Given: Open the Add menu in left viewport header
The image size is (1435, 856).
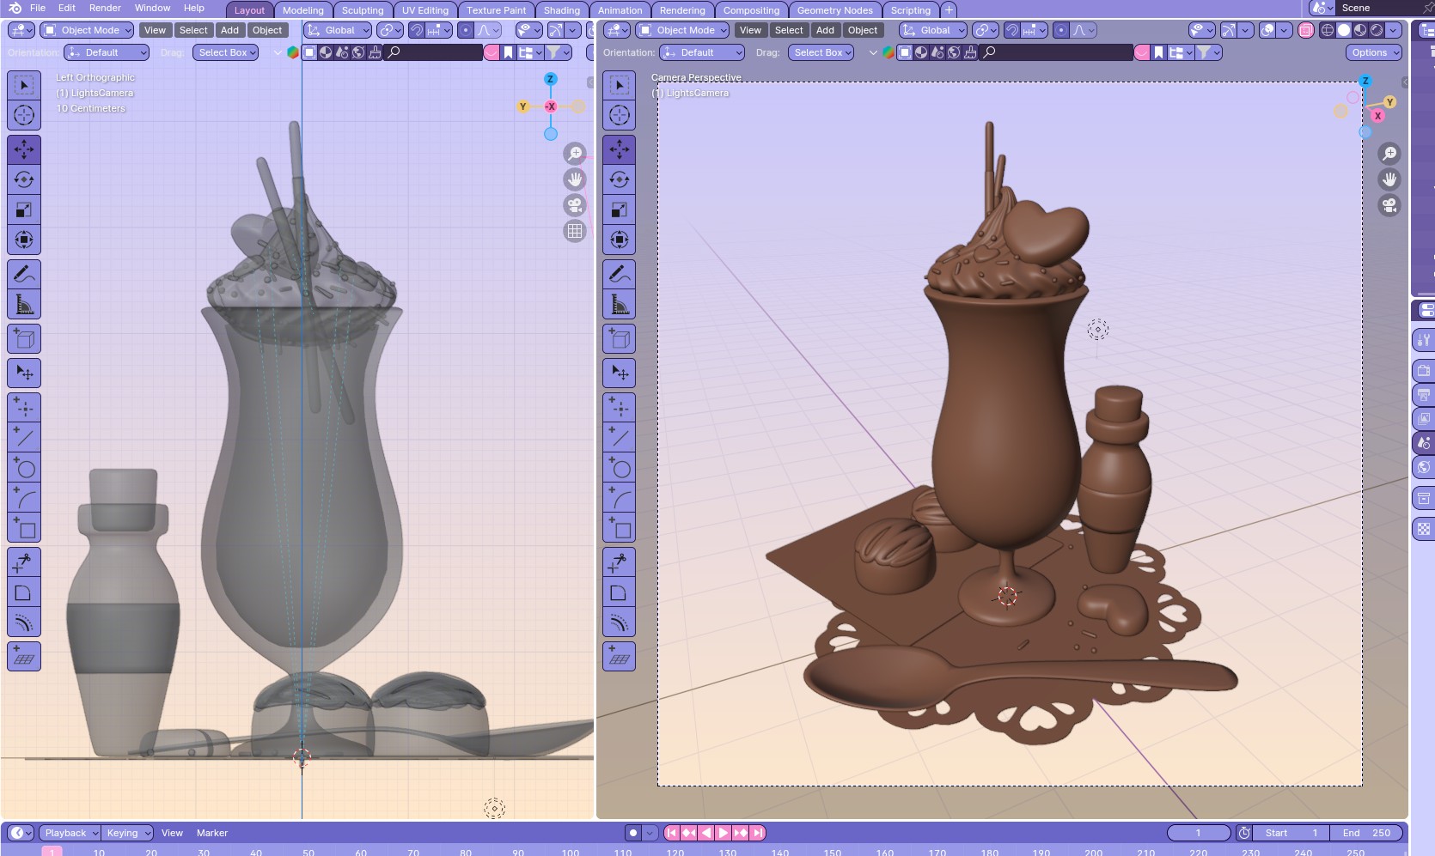Looking at the screenshot, I should click(x=229, y=30).
